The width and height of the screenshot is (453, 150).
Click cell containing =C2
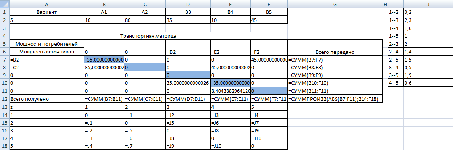coord(47,68)
